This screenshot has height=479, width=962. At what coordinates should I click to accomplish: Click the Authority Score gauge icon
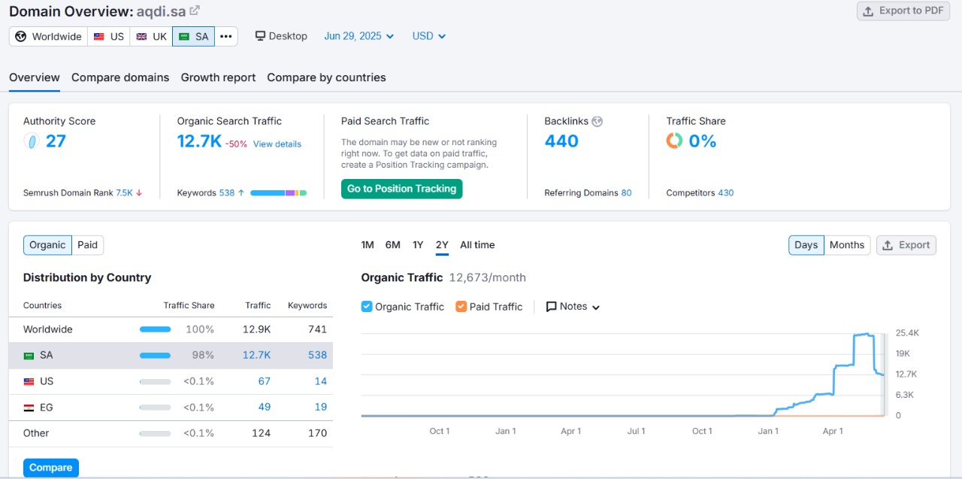[30, 141]
